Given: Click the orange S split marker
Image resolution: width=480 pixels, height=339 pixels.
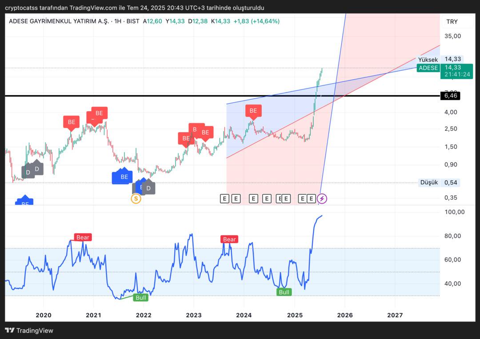Looking at the screenshot, I should click(136, 198).
